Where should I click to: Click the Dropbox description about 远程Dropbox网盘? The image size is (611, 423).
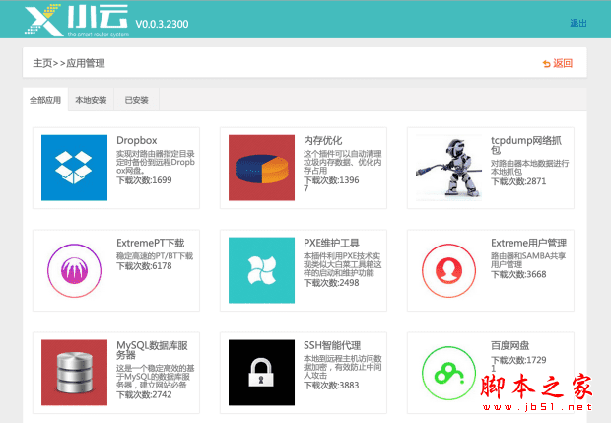pyautogui.click(x=156, y=162)
